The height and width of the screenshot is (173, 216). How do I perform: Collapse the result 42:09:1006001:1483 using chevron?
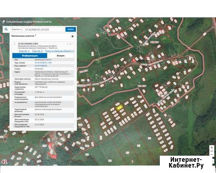coord(73,44)
